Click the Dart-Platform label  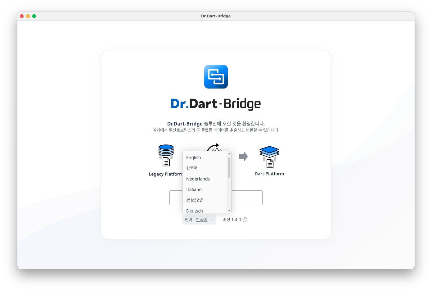point(269,174)
